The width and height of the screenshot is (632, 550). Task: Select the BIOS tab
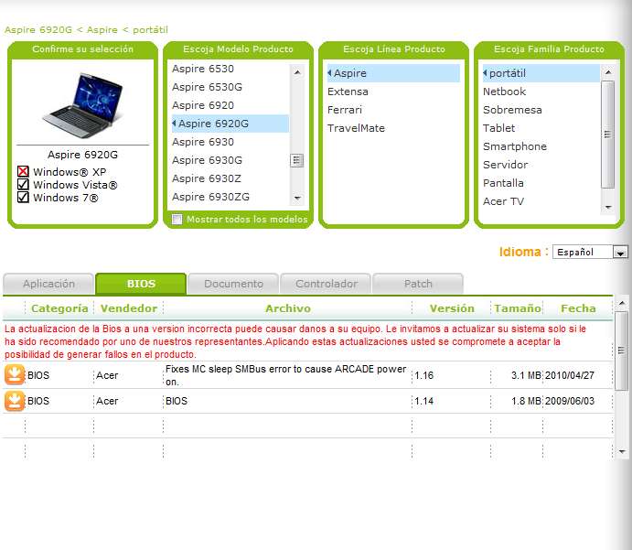[x=141, y=284]
